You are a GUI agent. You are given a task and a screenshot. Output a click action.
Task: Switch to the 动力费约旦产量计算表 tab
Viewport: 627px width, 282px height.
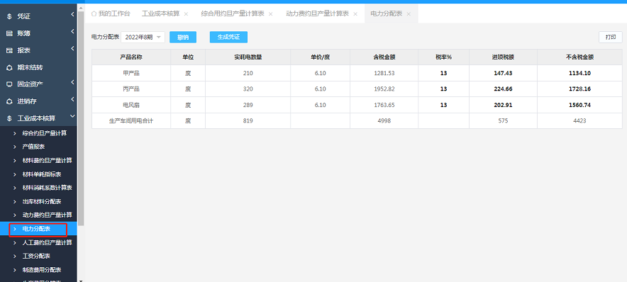(x=318, y=13)
